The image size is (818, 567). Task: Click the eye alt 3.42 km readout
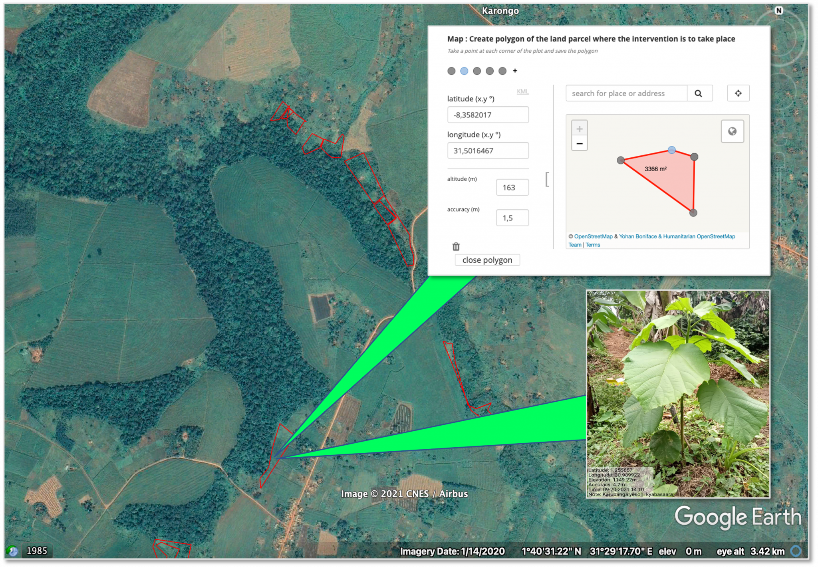(751, 551)
